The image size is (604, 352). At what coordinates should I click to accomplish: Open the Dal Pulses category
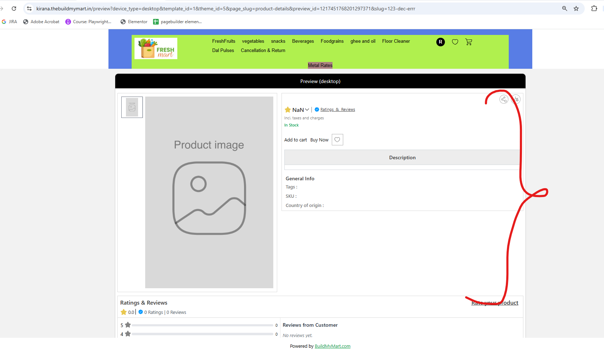(223, 51)
